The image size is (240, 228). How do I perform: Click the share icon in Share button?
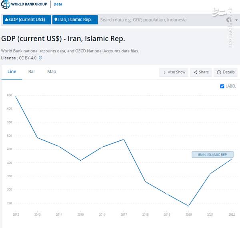click(195, 72)
